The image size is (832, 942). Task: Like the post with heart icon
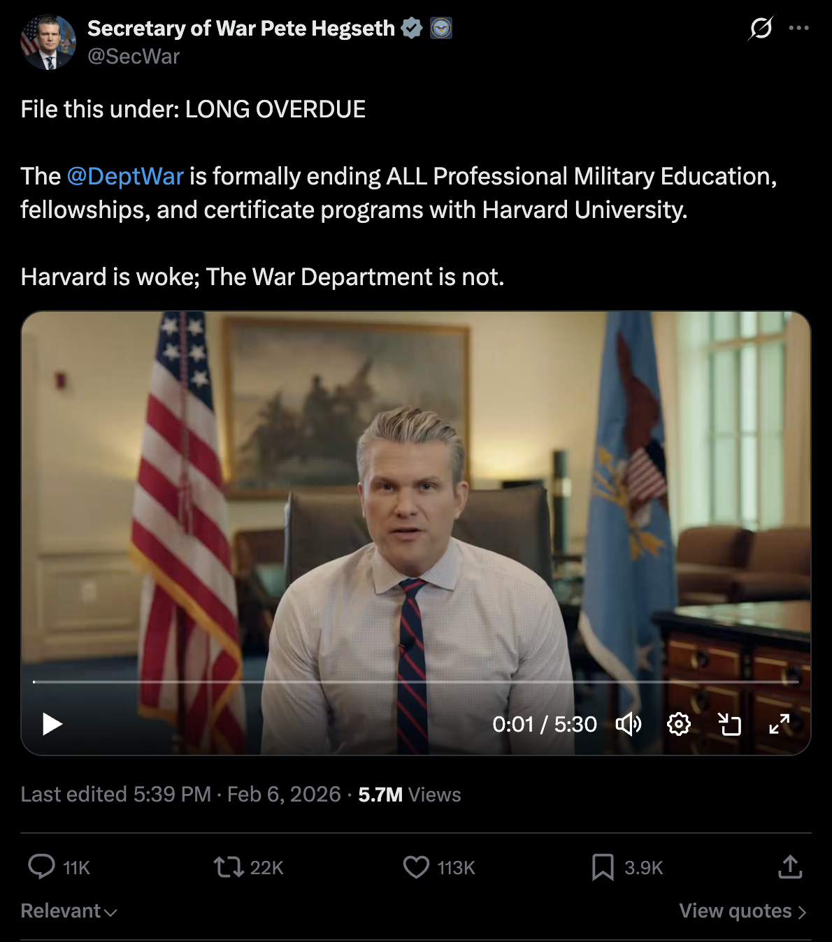416,867
